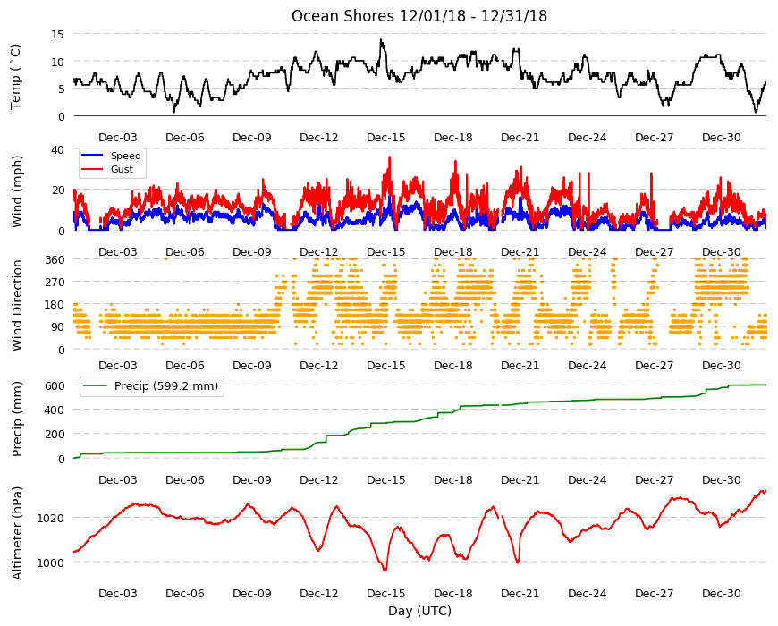This screenshot has height=626, width=778.
Task: Click the red Gust legend line
Action: [x=91, y=169]
